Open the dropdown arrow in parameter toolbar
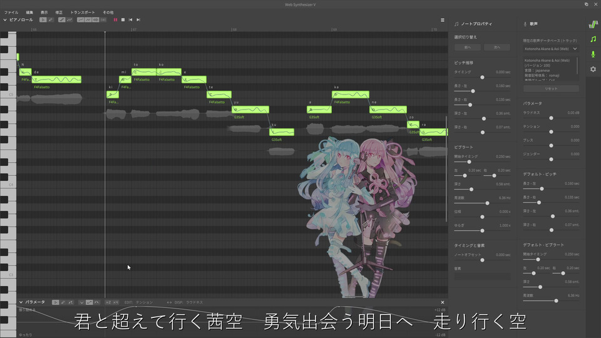The height and width of the screenshot is (338, 601). pyautogui.click(x=81, y=302)
